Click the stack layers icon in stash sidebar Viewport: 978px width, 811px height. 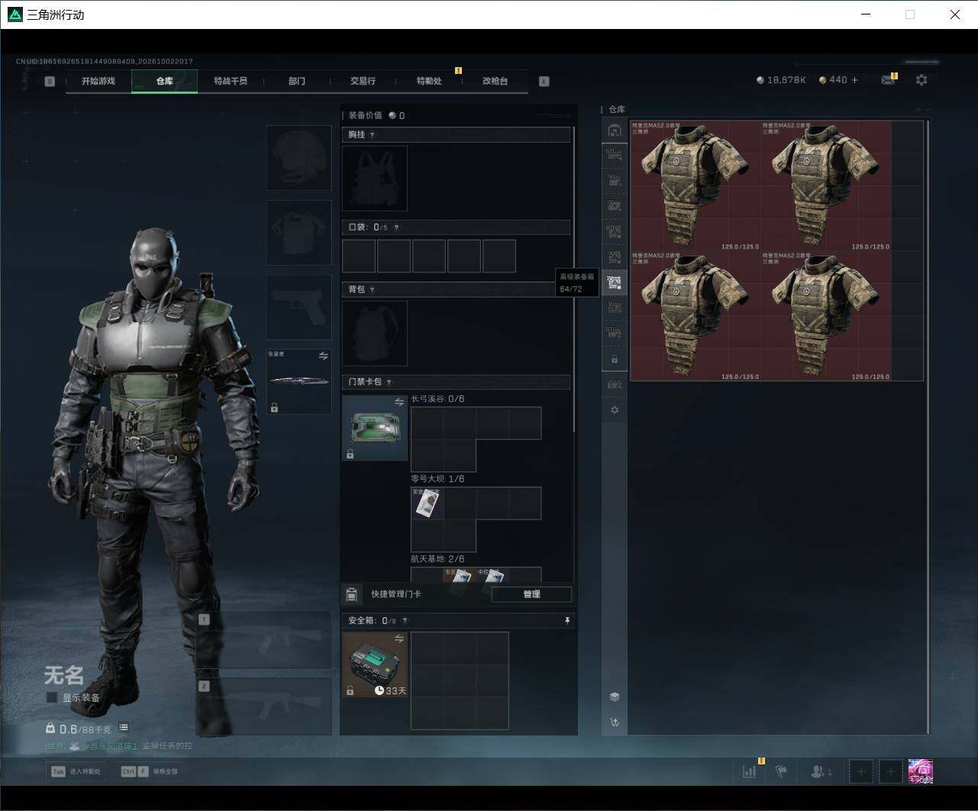point(615,697)
